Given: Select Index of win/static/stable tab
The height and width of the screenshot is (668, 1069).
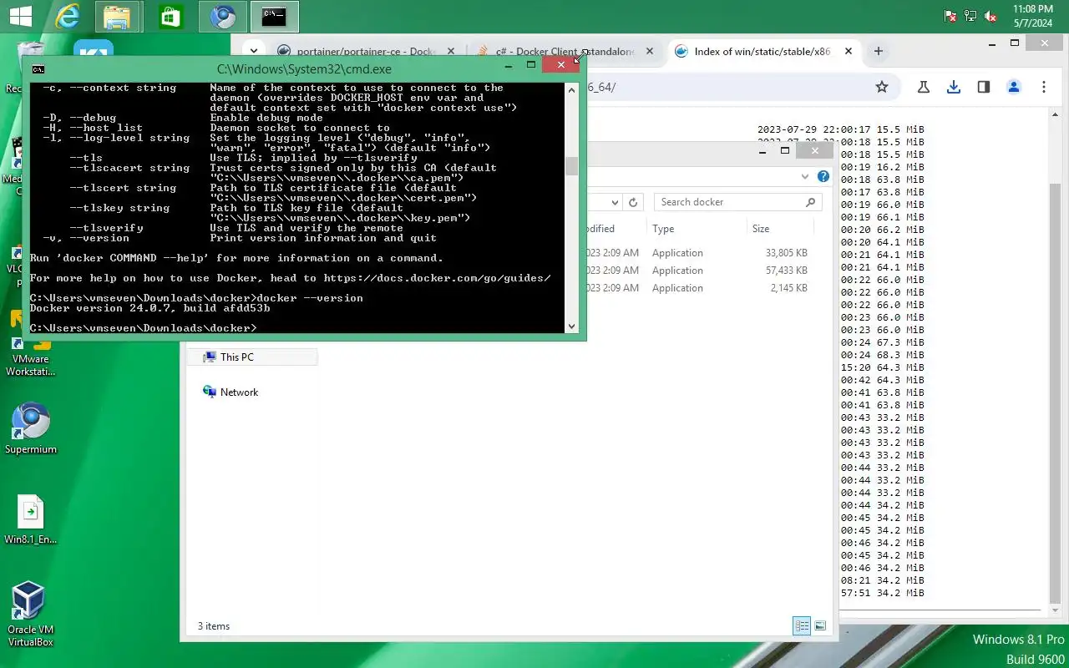Looking at the screenshot, I should tap(762, 52).
